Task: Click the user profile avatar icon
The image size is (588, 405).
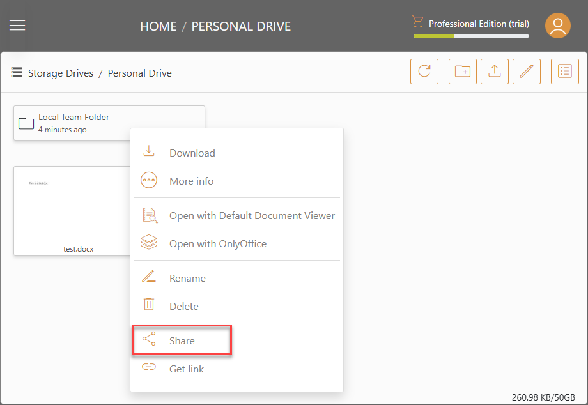Action: pyautogui.click(x=557, y=26)
